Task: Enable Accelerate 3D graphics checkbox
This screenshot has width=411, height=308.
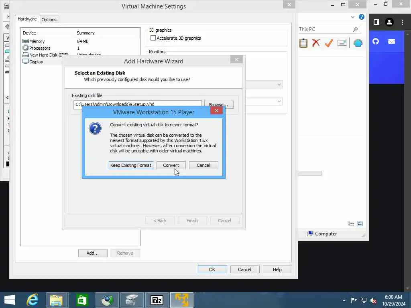Action: [x=153, y=38]
